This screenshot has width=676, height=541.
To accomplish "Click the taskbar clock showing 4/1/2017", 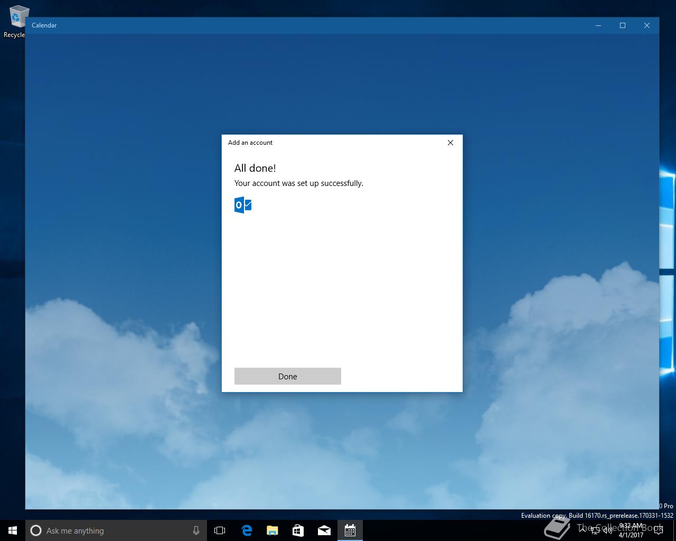I will [631, 530].
